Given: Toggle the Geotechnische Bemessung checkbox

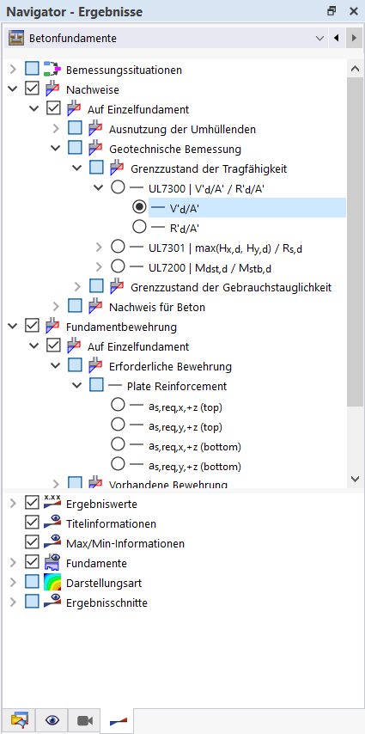Looking at the screenshot, I should tap(75, 149).
